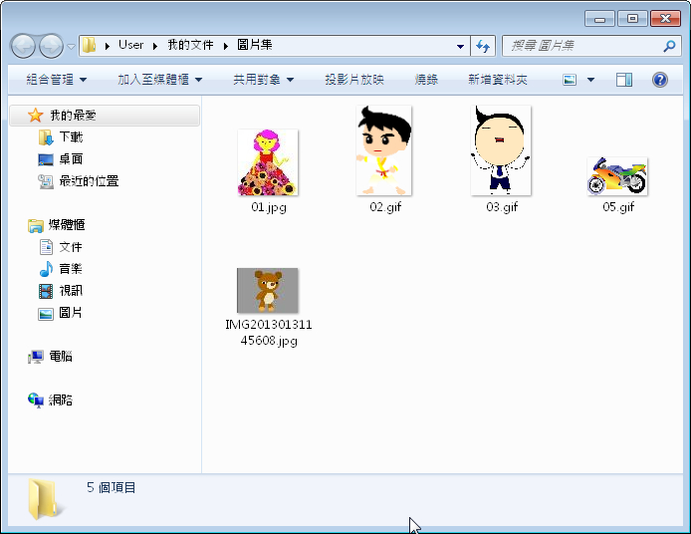The height and width of the screenshot is (534, 691).
Task: Click the 媒體櫃 library icon
Action: pos(35,225)
